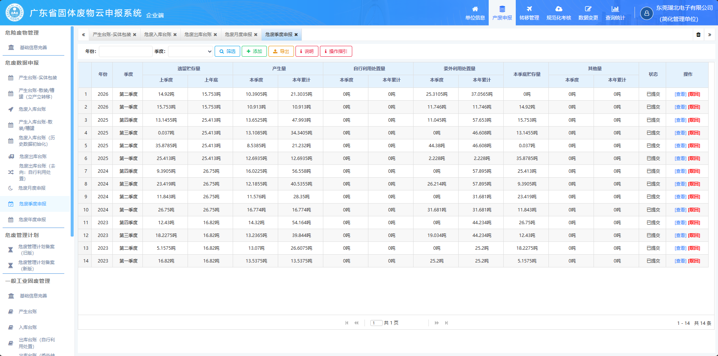
Task: Close the 产生台账-实体包装 tab
Action: [x=135, y=35]
